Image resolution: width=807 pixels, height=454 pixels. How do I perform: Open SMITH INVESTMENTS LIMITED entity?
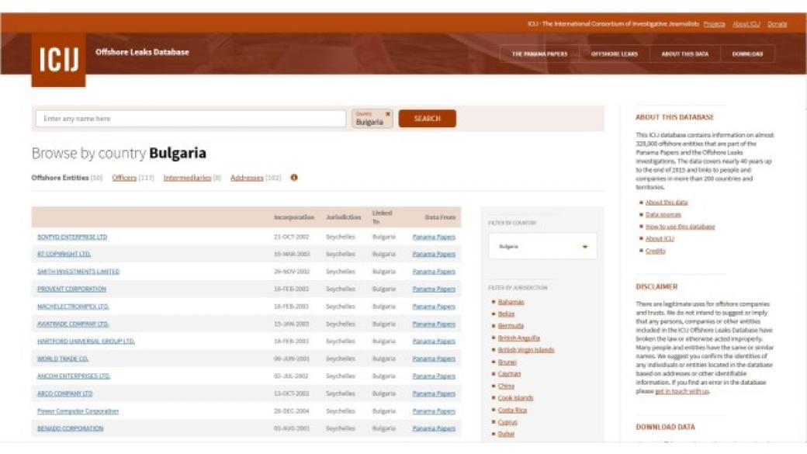[x=78, y=272]
